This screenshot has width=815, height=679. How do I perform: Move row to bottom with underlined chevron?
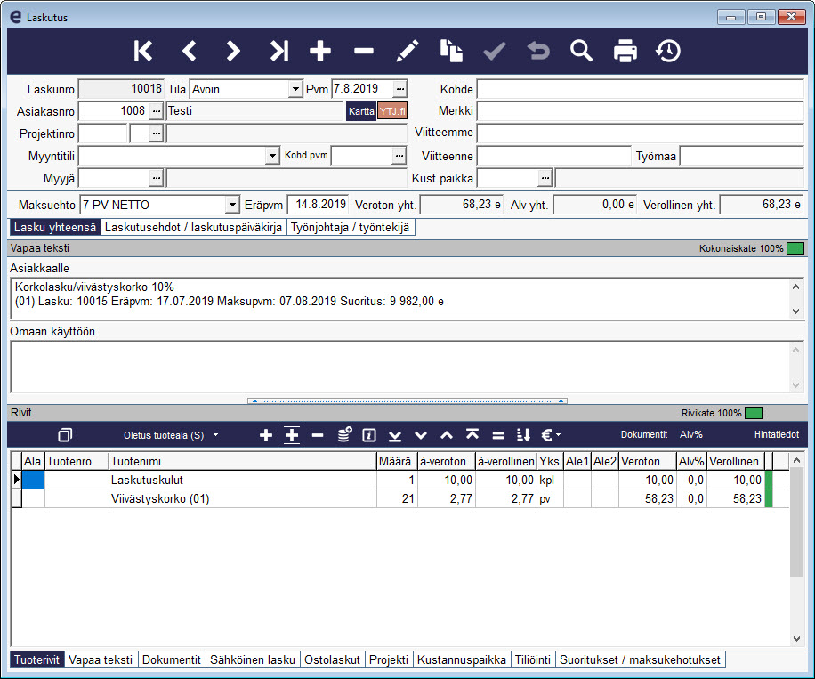(395, 436)
